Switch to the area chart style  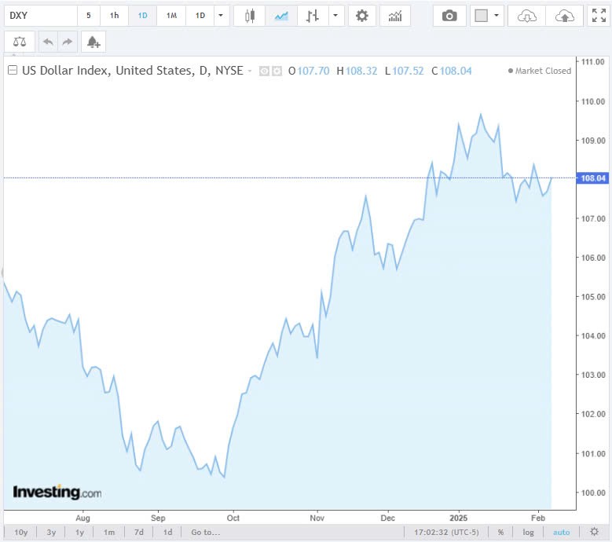281,16
